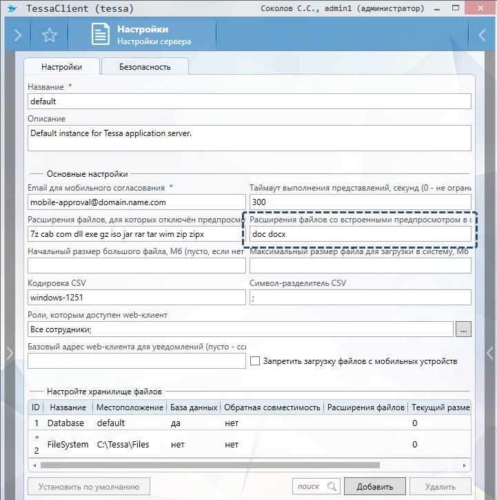Switch to the Безопасность tab
Image resolution: width=497 pixels, height=500 pixels.
[x=145, y=67]
